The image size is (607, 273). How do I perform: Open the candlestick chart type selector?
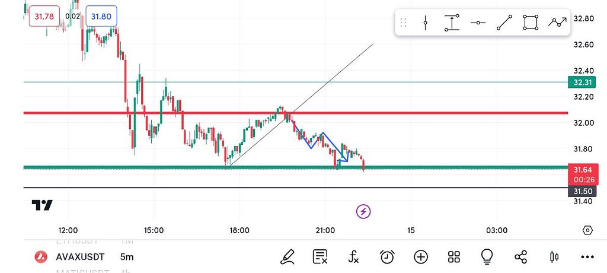554,257
